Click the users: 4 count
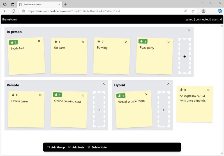This screenshot has height=156, width=224. point(217,19)
